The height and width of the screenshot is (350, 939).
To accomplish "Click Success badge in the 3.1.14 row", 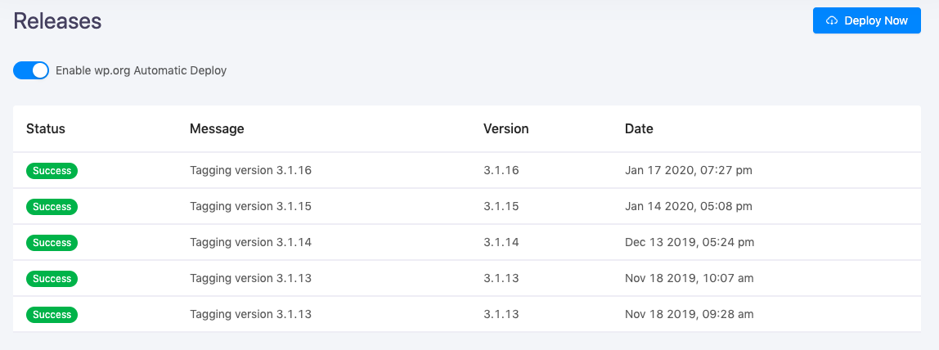I will [x=52, y=243].
